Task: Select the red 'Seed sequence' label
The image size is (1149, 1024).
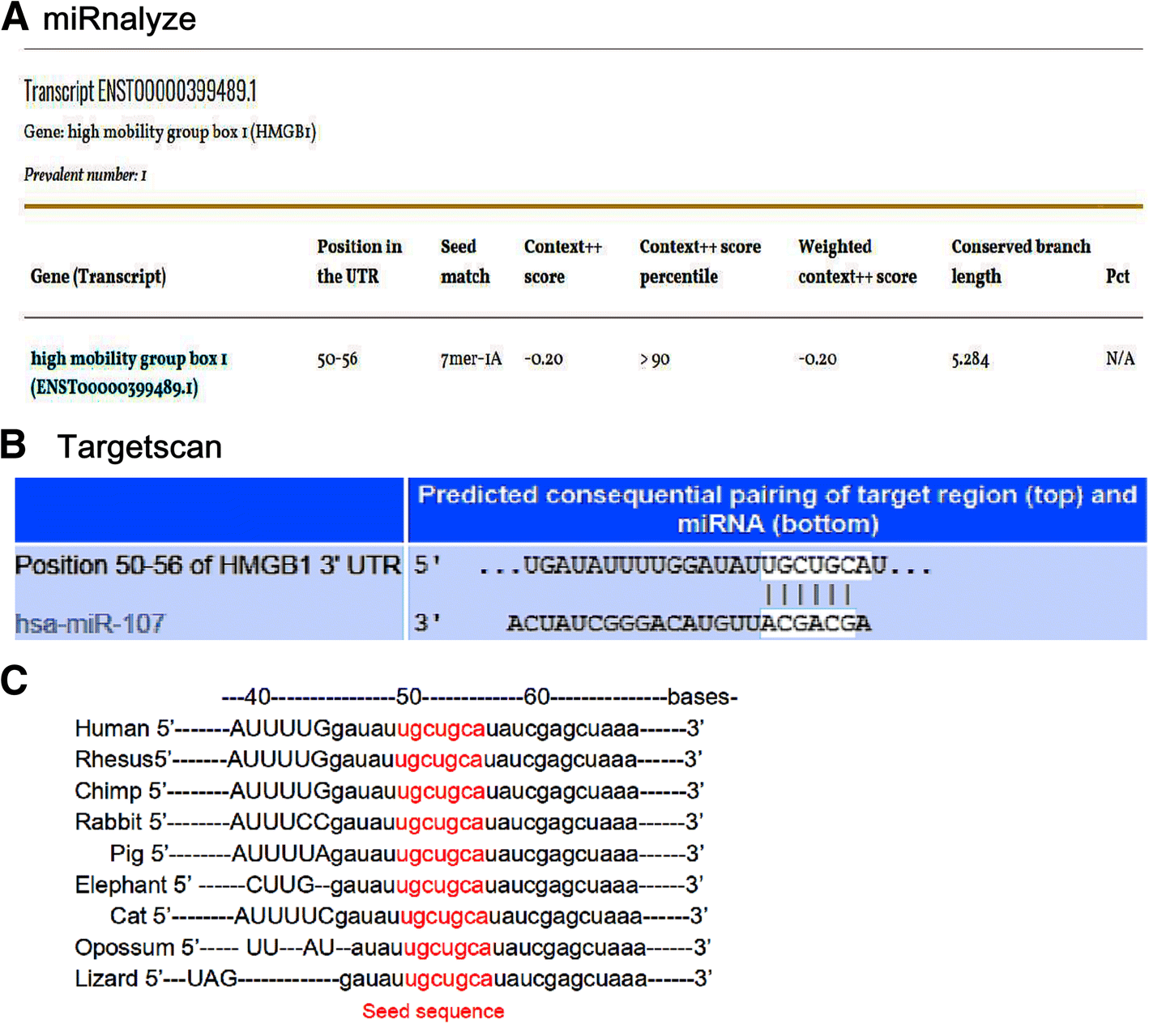Action: point(434,1011)
